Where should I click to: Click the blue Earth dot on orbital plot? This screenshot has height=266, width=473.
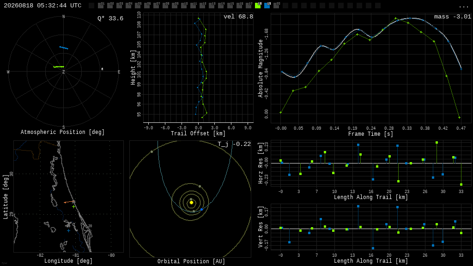click(x=201, y=209)
